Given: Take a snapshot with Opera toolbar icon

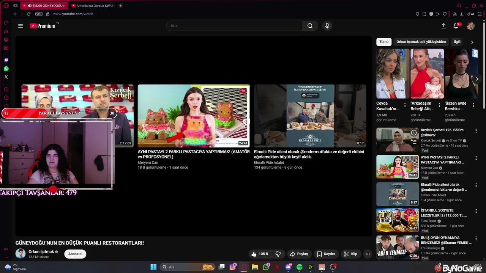Looking at the screenshot, I should click(x=424, y=14).
